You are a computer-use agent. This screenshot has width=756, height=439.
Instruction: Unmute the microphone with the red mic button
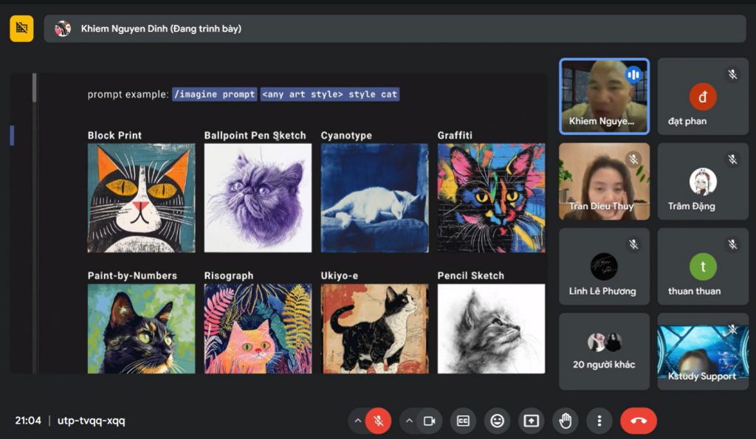pos(378,421)
